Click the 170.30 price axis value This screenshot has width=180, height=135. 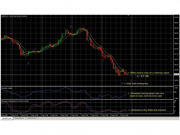click(x=176, y=18)
